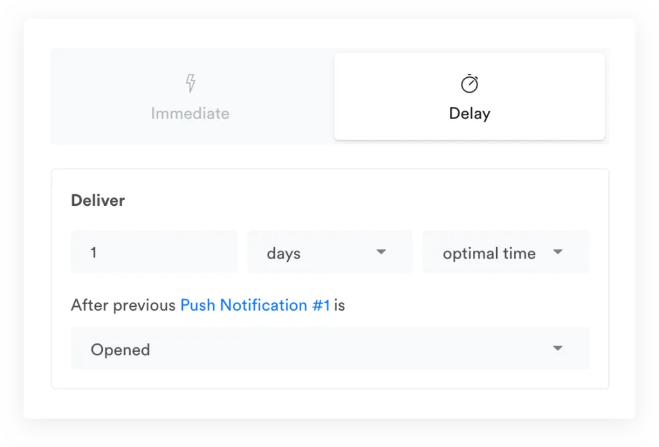Expand the Opened status dropdown
659x447 pixels.
(x=329, y=349)
